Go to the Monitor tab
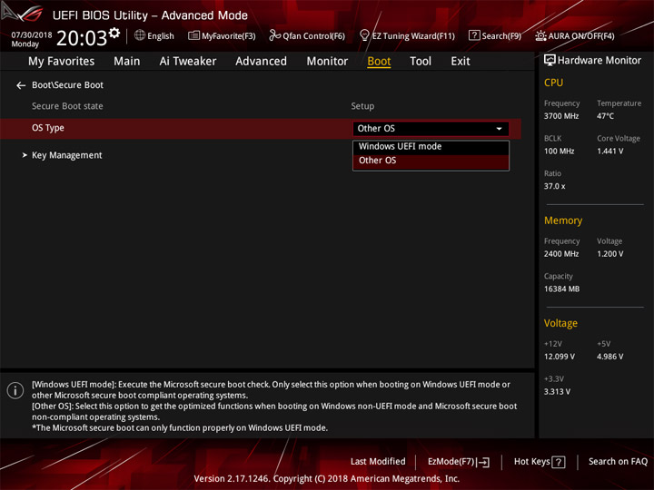The image size is (654, 490). pyautogui.click(x=327, y=62)
